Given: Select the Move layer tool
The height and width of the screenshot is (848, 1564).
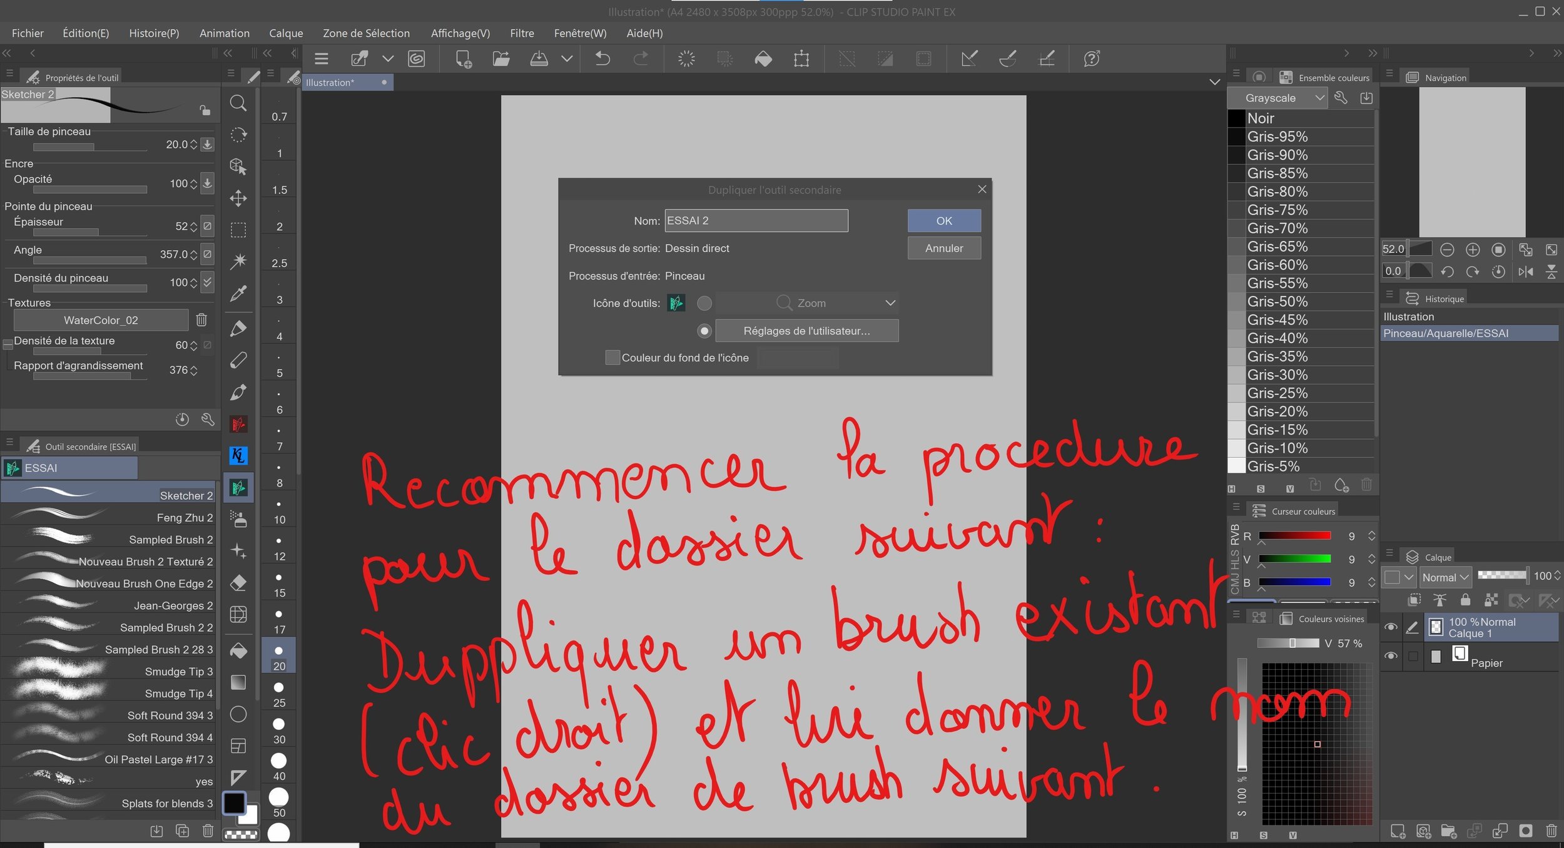Looking at the screenshot, I should click(x=238, y=199).
